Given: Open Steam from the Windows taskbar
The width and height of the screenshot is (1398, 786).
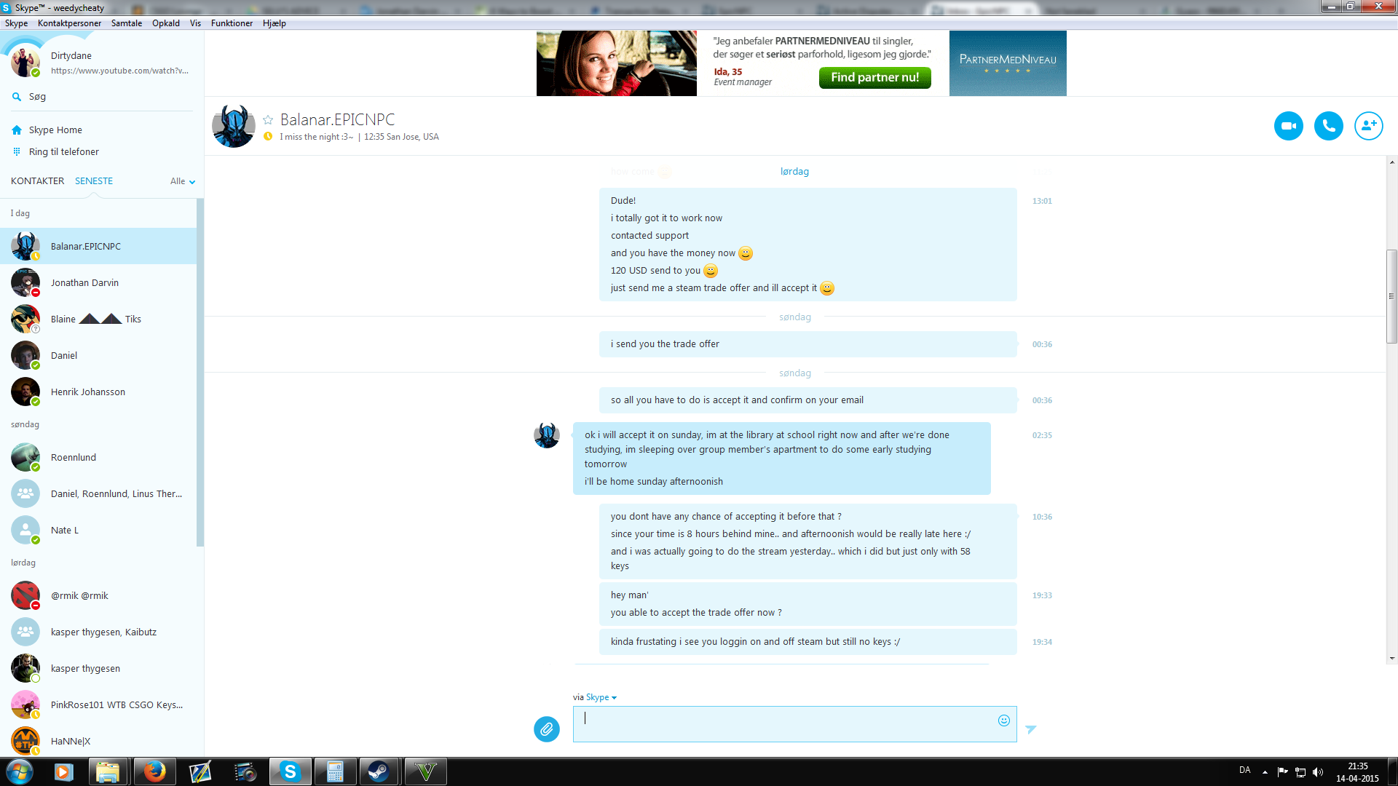Looking at the screenshot, I should click(x=378, y=771).
